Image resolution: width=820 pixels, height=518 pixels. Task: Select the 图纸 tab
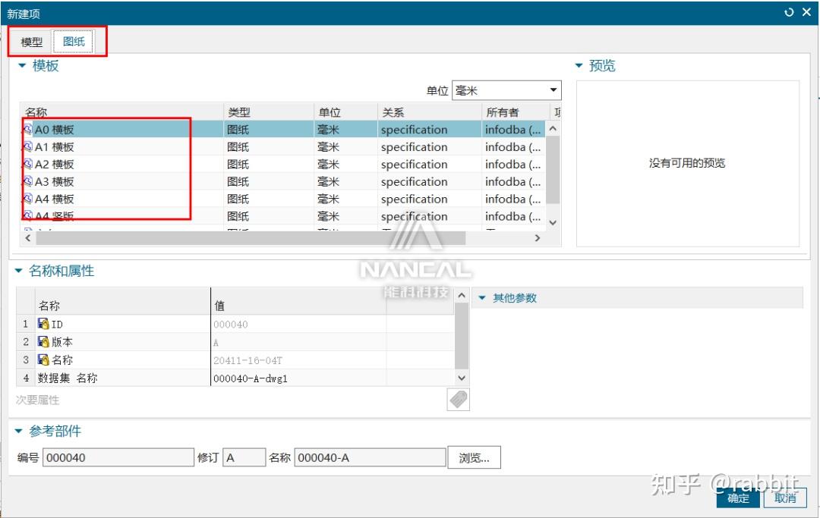[75, 42]
